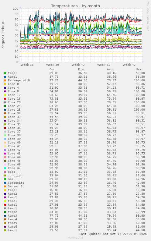
Task: Click the Core 12 legend entry
Action: coord(14,95)
